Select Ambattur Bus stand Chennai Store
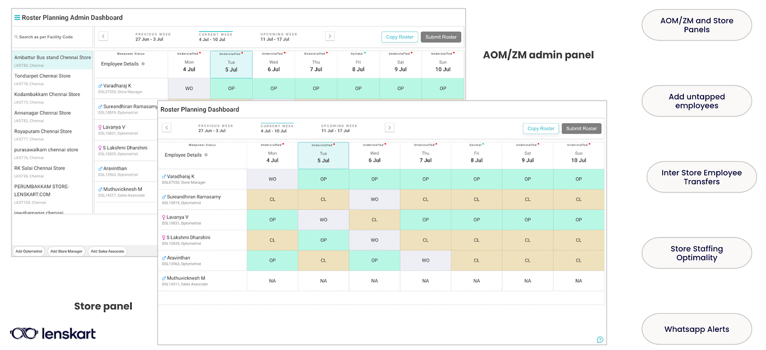 [x=53, y=60]
